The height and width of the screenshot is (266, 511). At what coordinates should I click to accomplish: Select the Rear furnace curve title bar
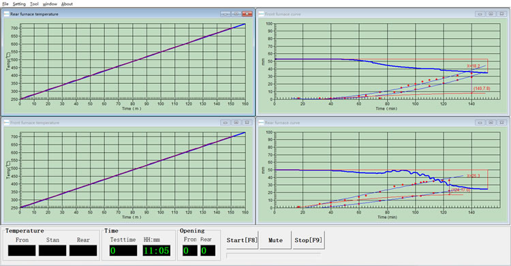coord(383,122)
